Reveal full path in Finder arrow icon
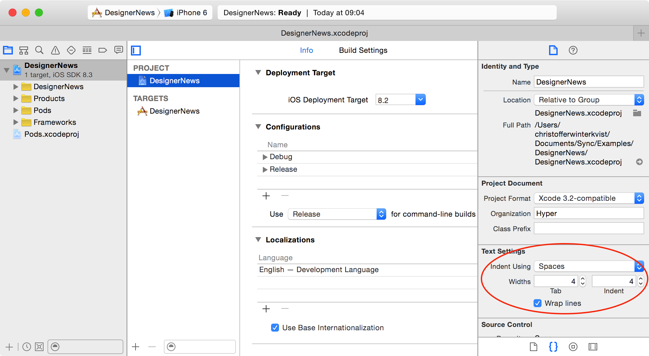The image size is (649, 356). (639, 162)
